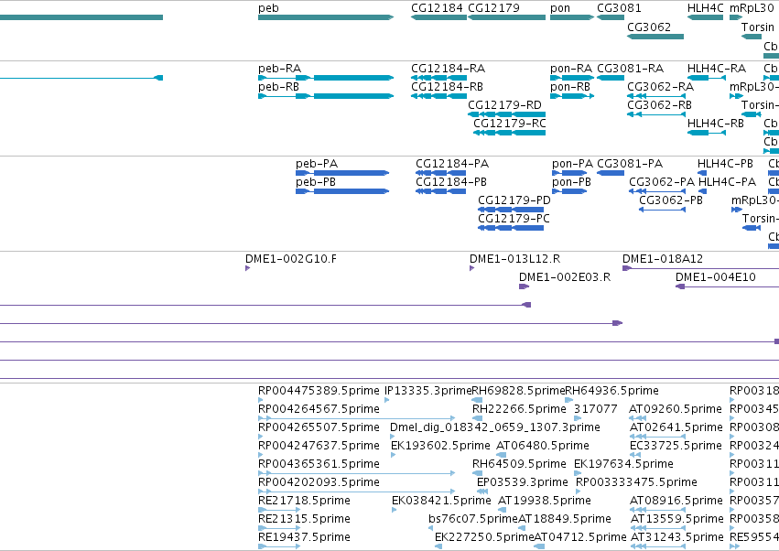Screen dimensions: 779x551
Task: Select protein CG3081-PA
Action: 611,173
